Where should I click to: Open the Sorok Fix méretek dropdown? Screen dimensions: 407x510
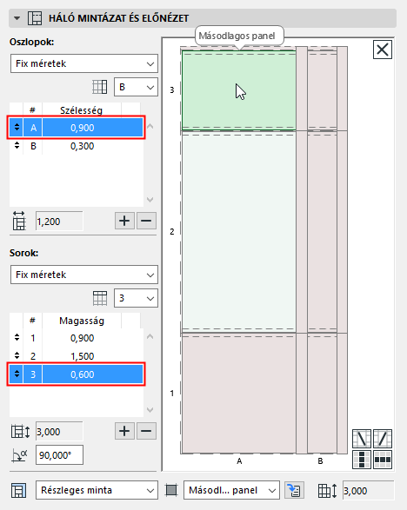[84, 275]
